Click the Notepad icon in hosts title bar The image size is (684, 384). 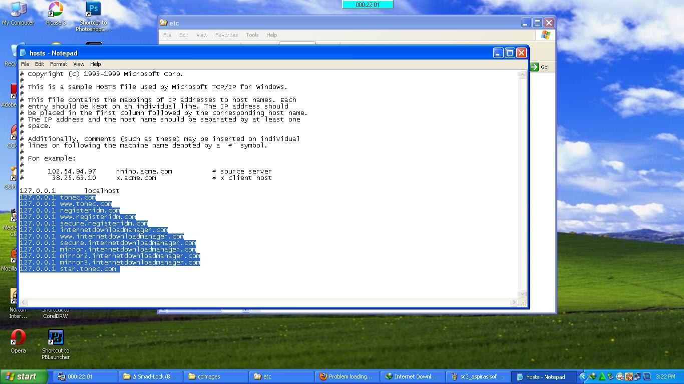pos(23,53)
